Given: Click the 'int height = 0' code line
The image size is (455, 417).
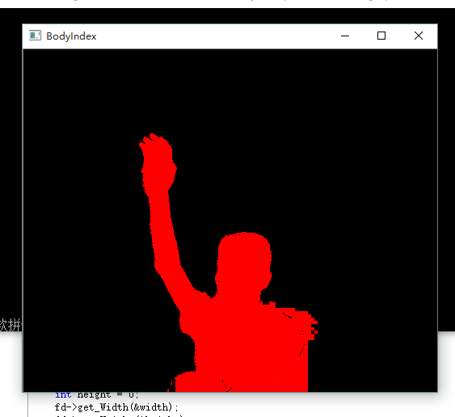Looking at the screenshot, I should click(97, 395).
